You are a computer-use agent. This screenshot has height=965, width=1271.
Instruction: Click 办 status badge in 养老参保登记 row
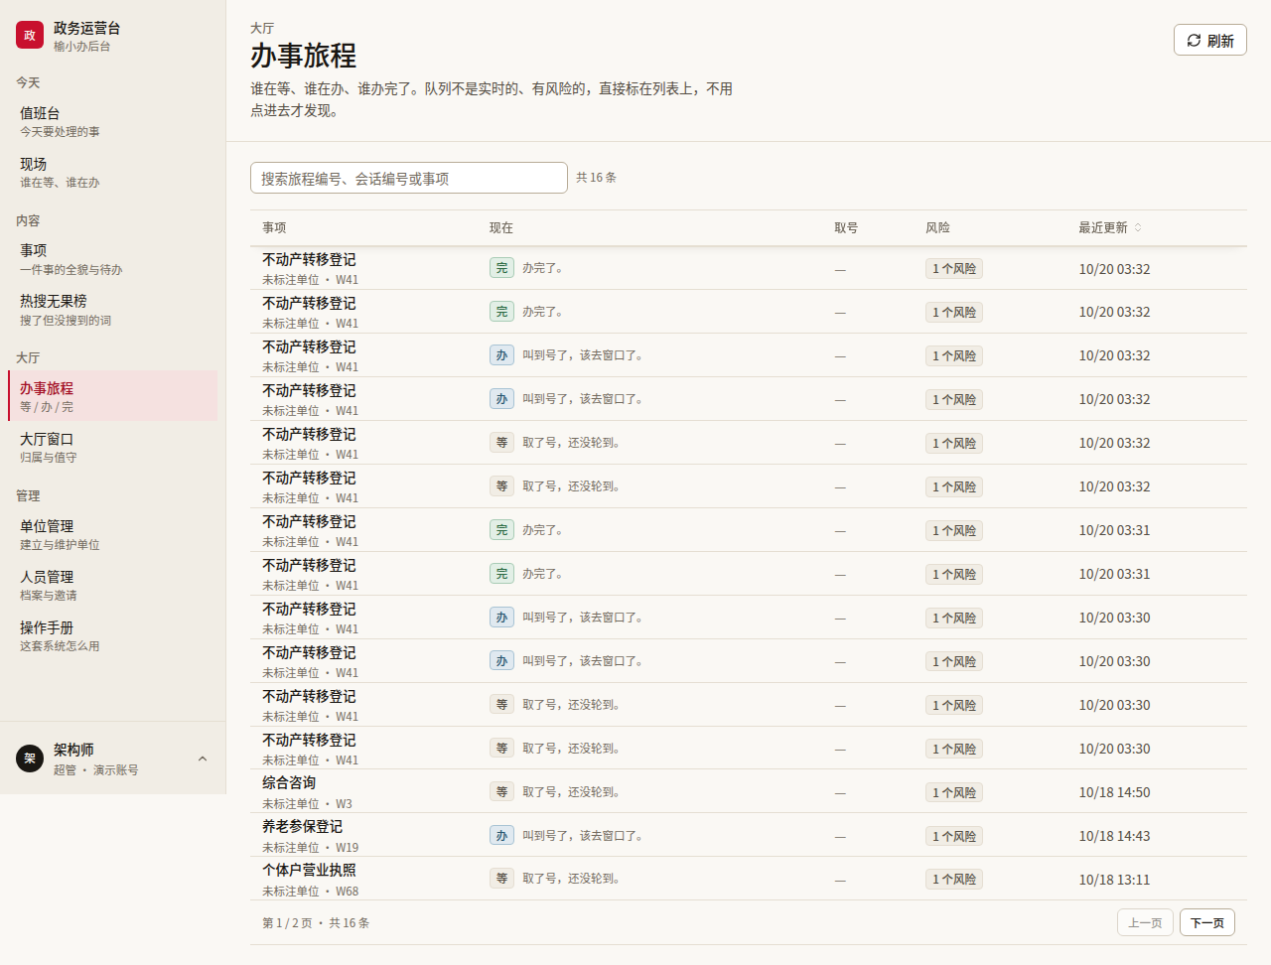coord(501,836)
